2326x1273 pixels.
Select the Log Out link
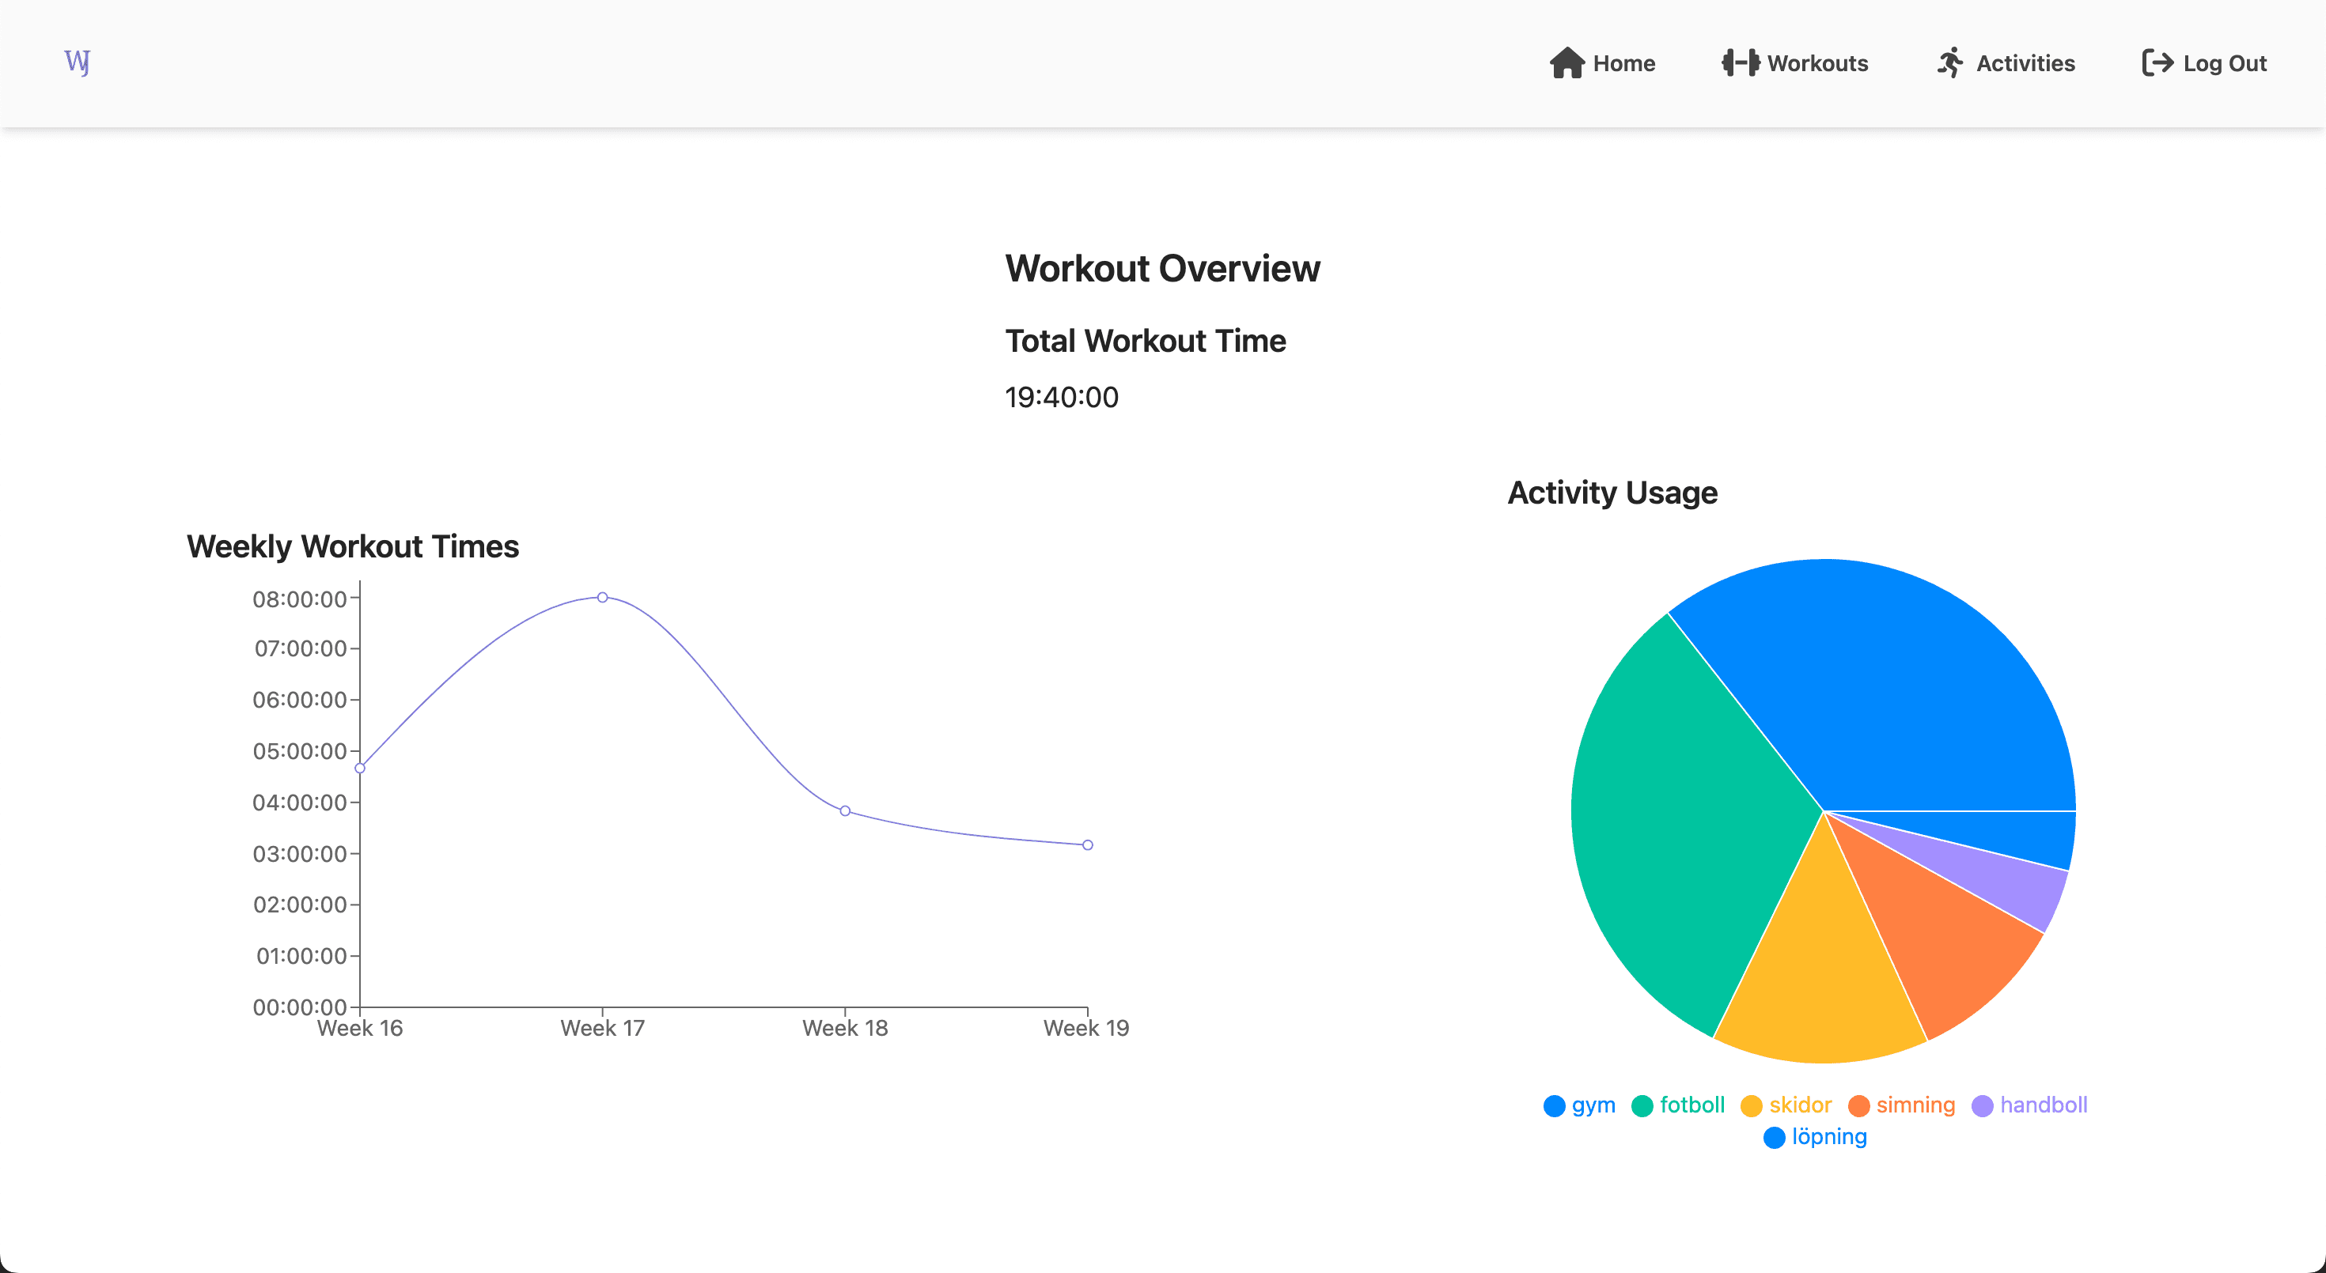(2204, 63)
